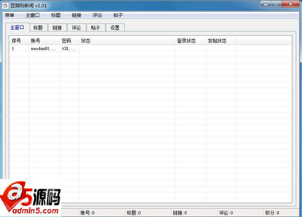The image size is (302, 217).
Task: Click the 评论:0 status bar entry
Action: tap(226, 213)
